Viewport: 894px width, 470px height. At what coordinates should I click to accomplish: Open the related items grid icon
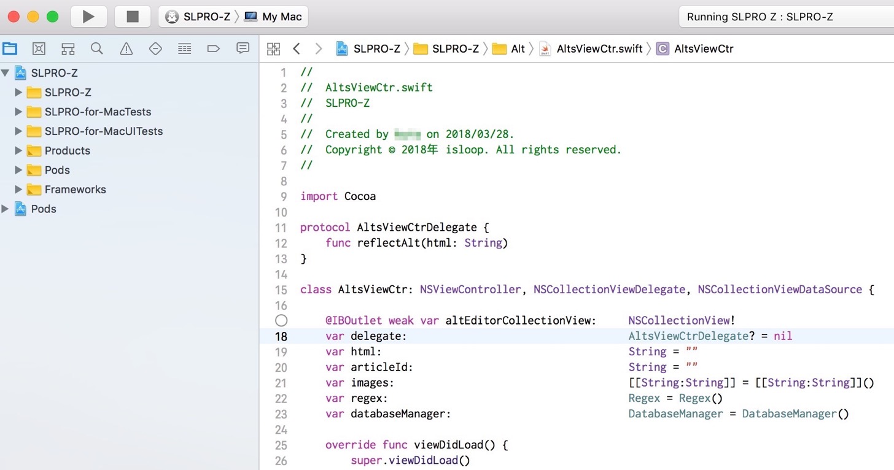click(273, 49)
